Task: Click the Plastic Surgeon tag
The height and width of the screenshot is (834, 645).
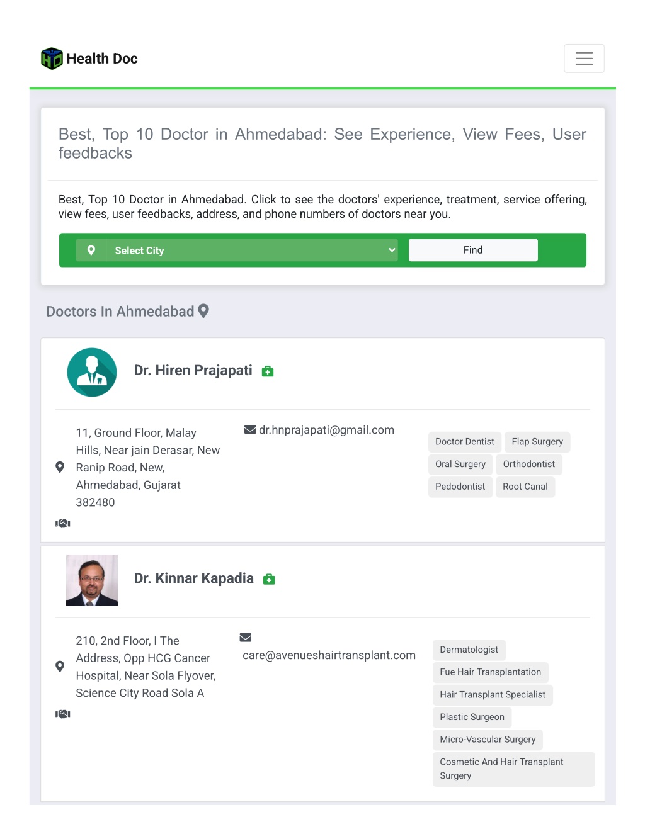Action: point(472,717)
